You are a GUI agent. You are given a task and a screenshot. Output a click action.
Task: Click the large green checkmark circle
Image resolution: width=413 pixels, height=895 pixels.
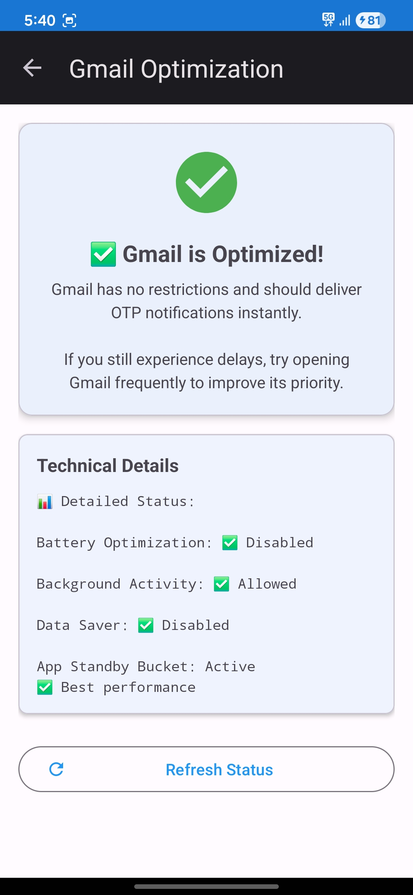point(206,182)
